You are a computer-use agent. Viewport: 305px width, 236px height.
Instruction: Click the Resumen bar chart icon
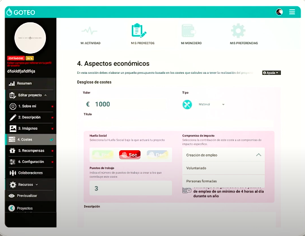[11, 83]
